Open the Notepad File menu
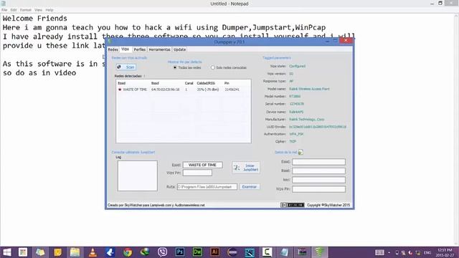This screenshot has height=258, width=459. 4,10
